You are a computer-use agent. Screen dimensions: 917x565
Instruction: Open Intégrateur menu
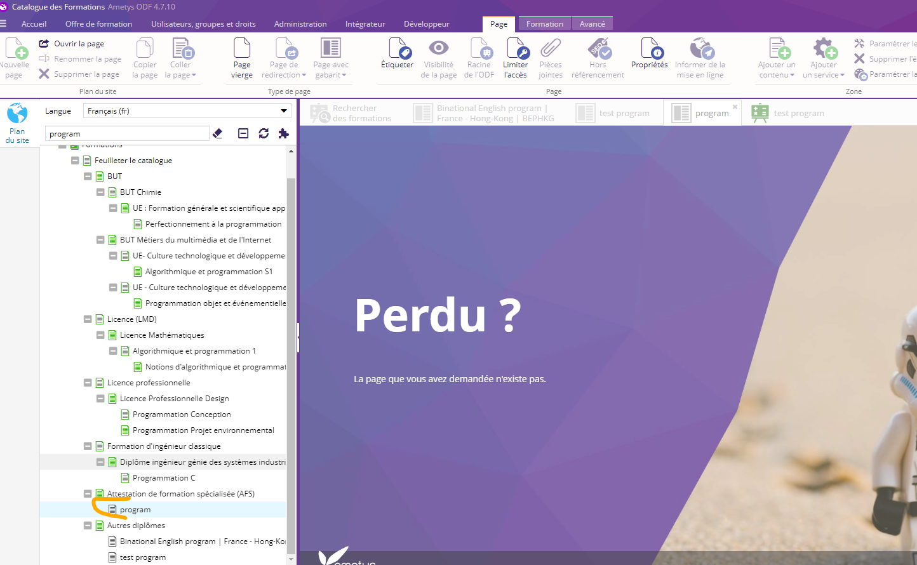(365, 24)
